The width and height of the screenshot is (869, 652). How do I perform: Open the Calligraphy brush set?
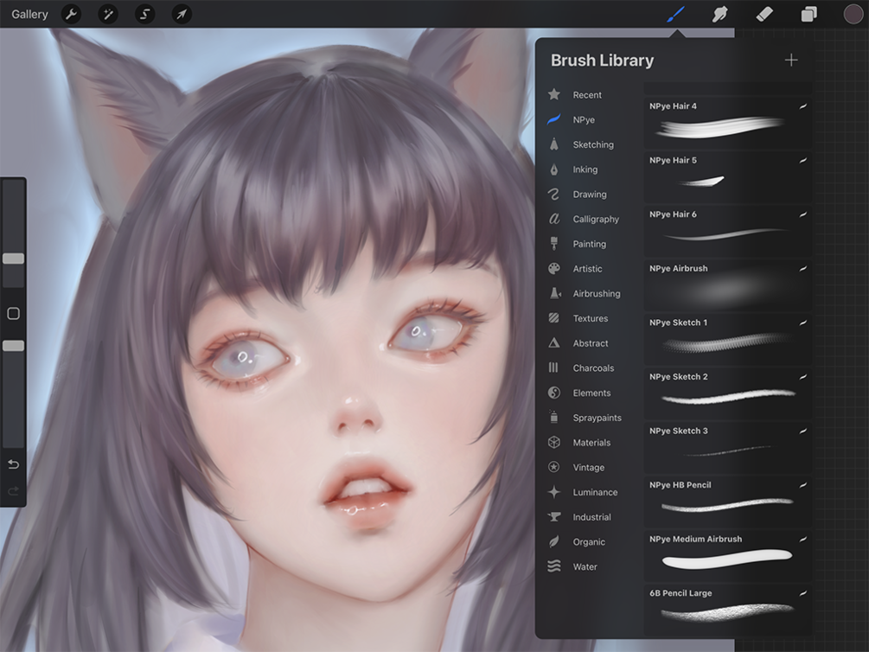click(x=589, y=219)
